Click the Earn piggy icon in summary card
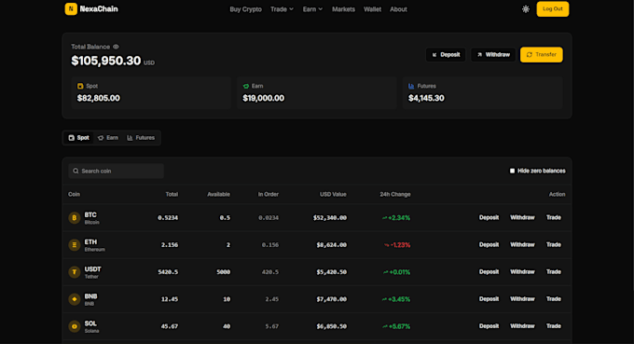The height and width of the screenshot is (344, 634). click(x=246, y=86)
